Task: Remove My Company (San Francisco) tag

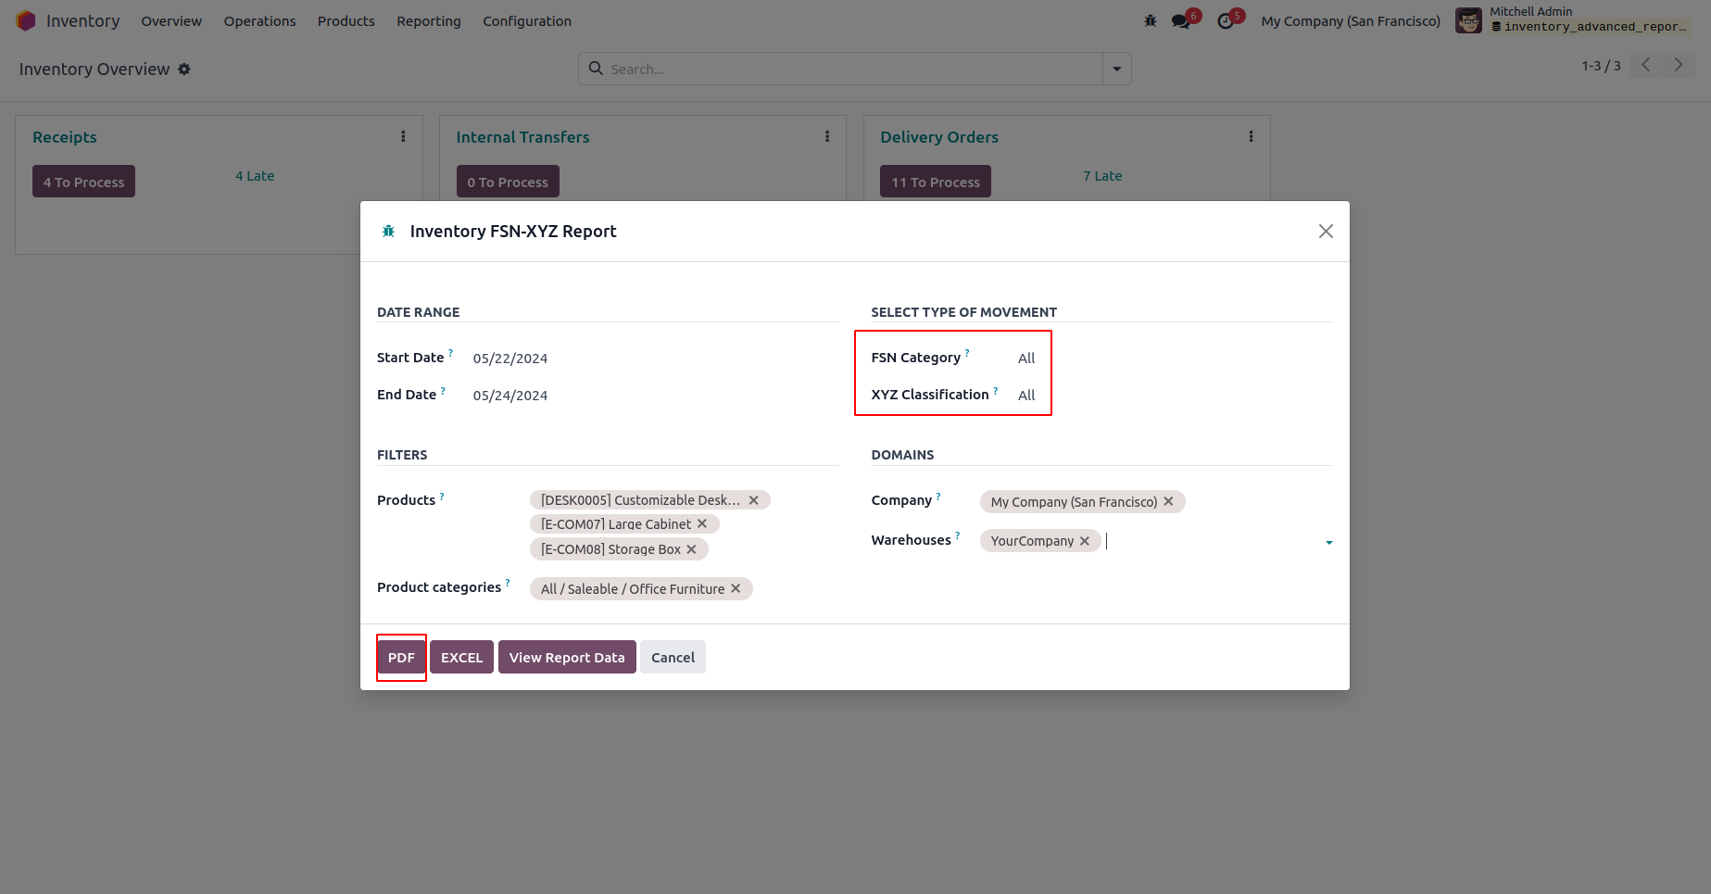Action: pyautogui.click(x=1168, y=501)
